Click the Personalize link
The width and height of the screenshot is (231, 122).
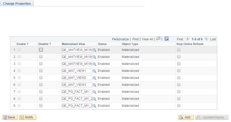coord(120,39)
